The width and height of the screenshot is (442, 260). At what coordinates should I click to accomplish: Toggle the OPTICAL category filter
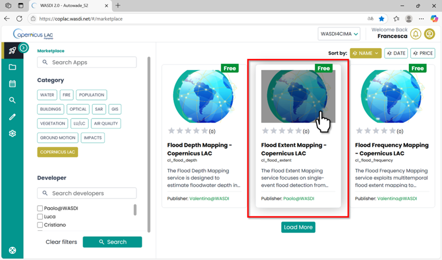tap(78, 109)
